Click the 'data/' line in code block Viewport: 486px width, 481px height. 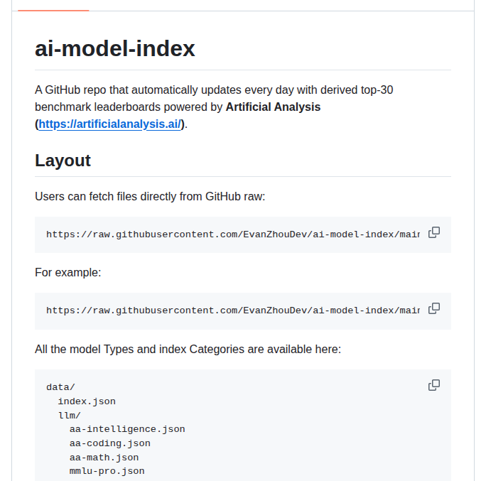click(60, 387)
